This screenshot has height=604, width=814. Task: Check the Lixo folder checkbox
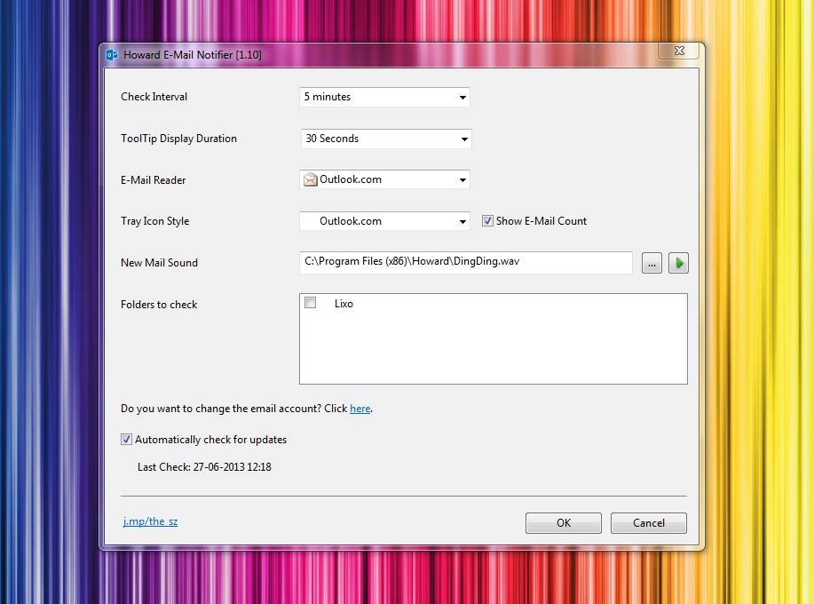pos(311,303)
